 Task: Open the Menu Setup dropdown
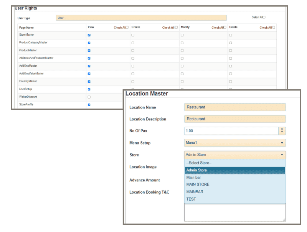click(235, 143)
